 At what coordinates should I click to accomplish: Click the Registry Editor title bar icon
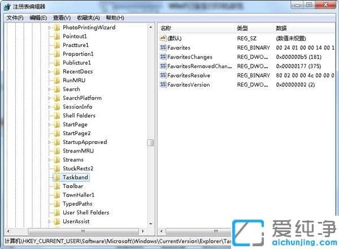(x=7, y=7)
